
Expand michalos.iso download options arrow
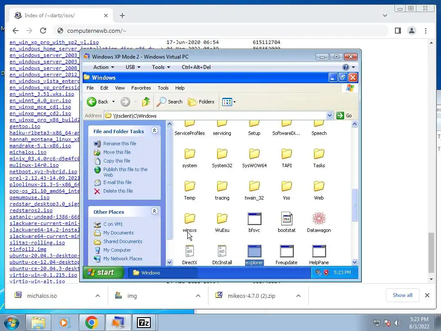98,296
